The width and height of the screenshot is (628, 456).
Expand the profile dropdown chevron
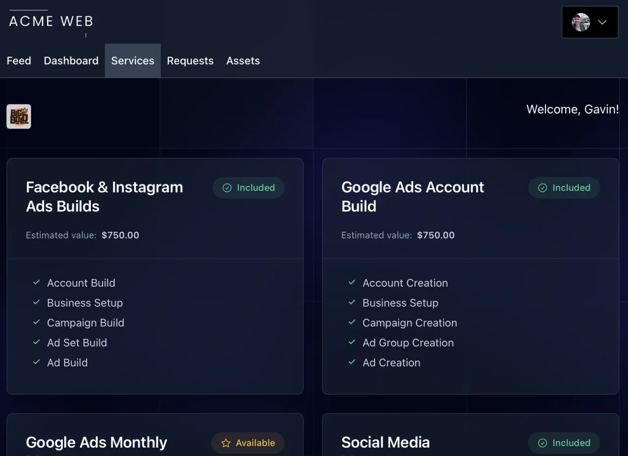pos(602,22)
